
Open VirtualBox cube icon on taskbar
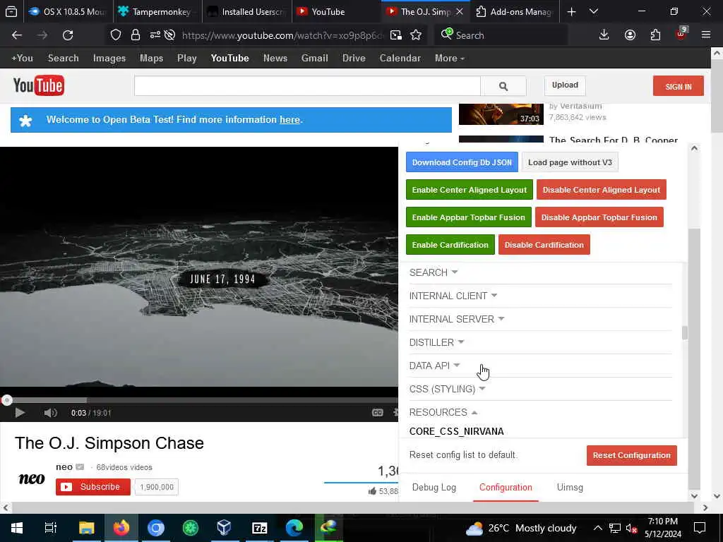point(224,528)
